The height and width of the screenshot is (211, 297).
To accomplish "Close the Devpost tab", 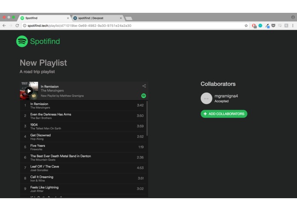I will click(x=121, y=18).
